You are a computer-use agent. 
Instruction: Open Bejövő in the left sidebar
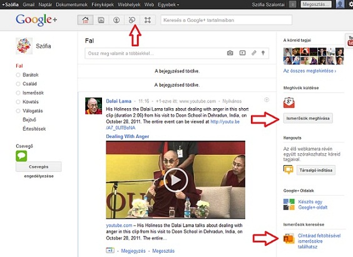point(29,120)
